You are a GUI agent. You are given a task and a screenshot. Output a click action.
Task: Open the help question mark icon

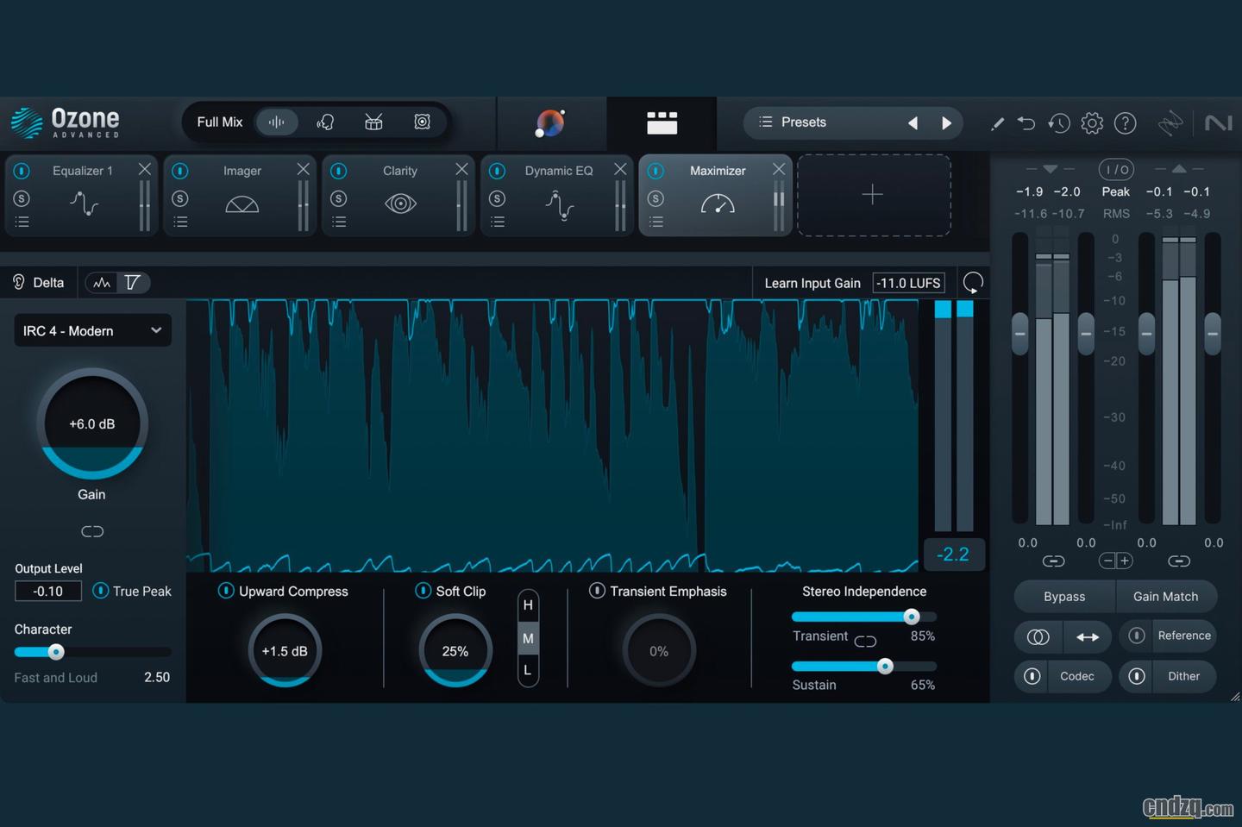point(1125,123)
